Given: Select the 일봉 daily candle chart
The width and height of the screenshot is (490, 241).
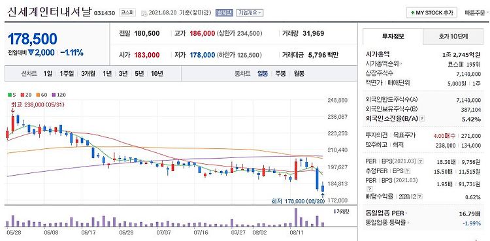Looking at the screenshot, I should (x=263, y=74).
